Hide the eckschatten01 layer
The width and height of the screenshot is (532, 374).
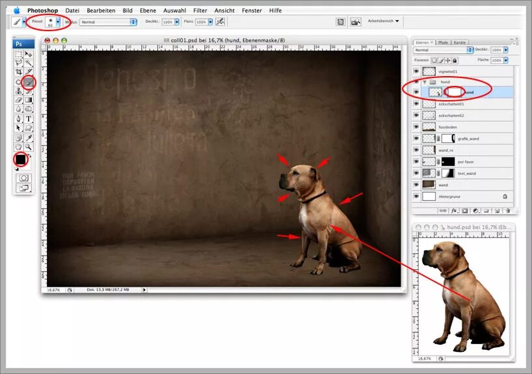point(416,104)
